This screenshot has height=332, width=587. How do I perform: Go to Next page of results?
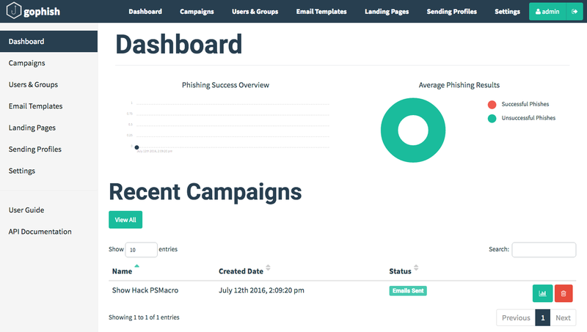click(563, 318)
